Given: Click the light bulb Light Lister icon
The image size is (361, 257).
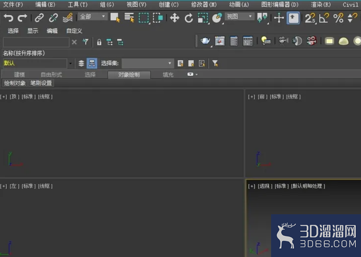Looking at the screenshot, I should coord(266,41).
